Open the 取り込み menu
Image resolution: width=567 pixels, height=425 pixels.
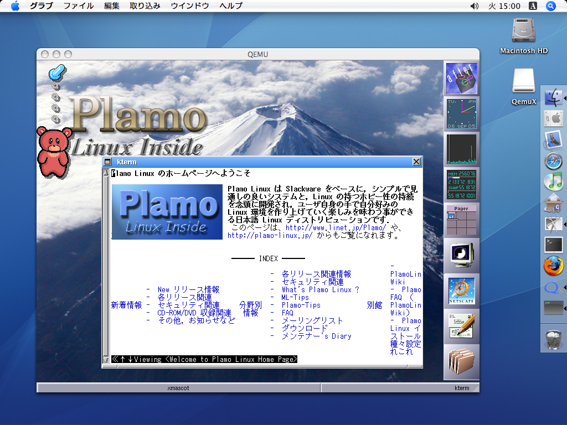(145, 6)
